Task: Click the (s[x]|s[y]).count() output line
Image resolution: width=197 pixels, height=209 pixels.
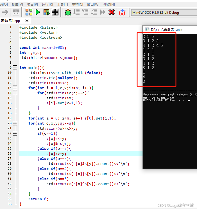Action: (x=88, y=174)
